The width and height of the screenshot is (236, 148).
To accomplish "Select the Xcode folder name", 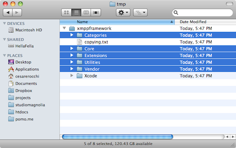I will (x=90, y=76).
